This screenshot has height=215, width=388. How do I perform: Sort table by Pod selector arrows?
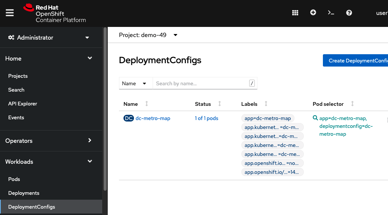click(x=352, y=104)
